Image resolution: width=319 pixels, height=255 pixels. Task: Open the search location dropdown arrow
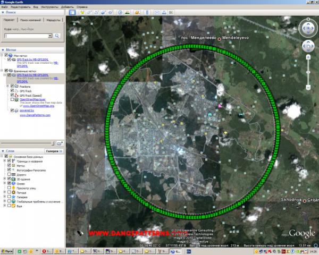pyautogui.click(x=50, y=36)
